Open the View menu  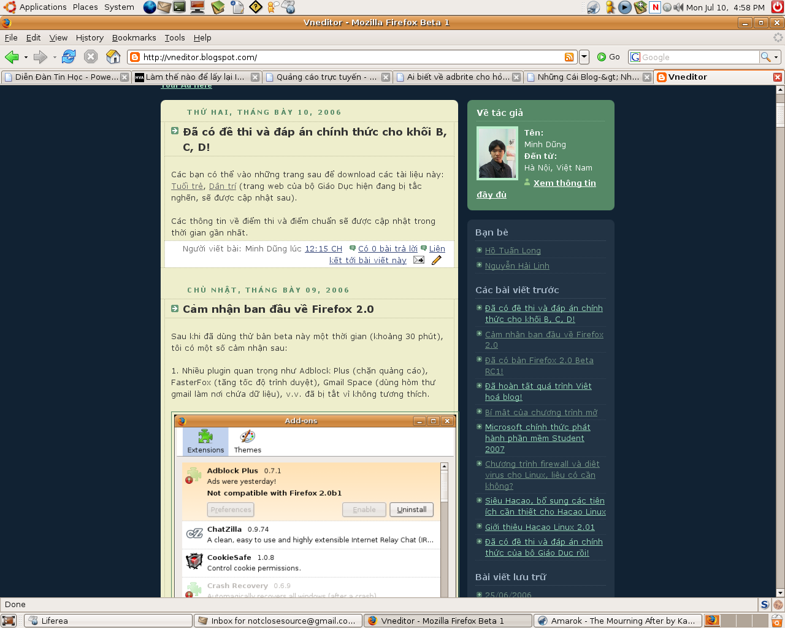58,38
